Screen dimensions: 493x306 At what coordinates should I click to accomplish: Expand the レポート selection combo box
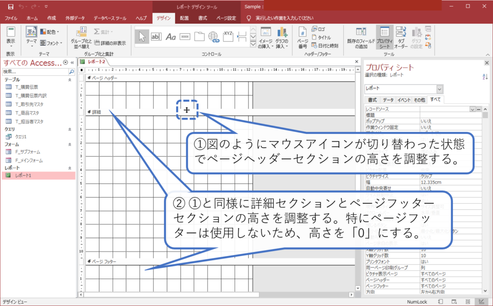tap(439, 89)
